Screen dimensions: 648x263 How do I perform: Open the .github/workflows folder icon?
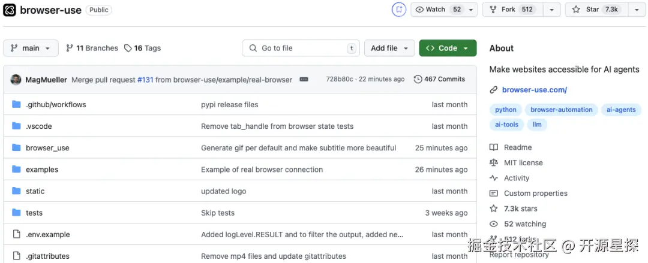[x=17, y=104]
